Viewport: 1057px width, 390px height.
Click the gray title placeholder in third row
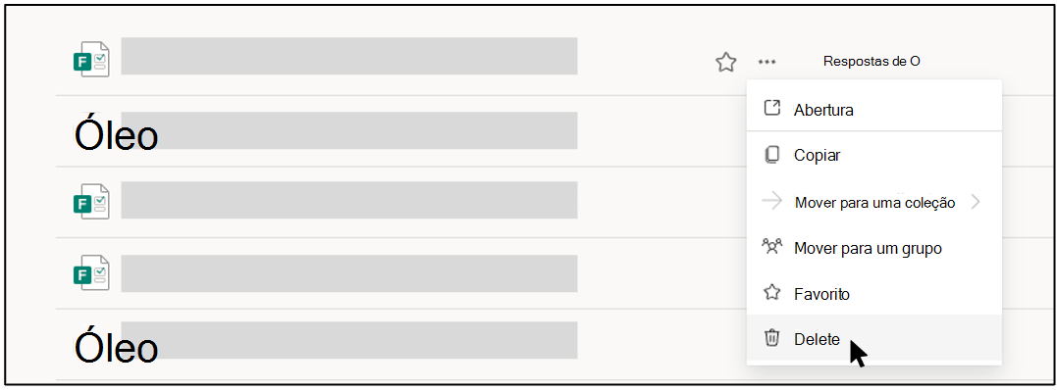point(349,201)
